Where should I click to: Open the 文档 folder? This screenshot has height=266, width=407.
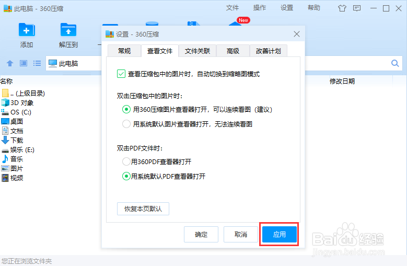(x=12, y=131)
